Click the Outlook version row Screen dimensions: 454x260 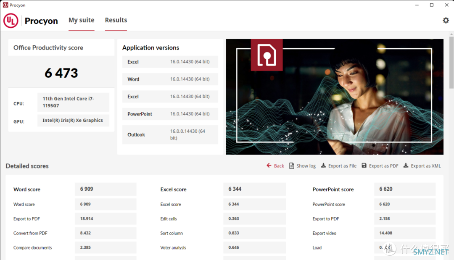click(x=170, y=134)
